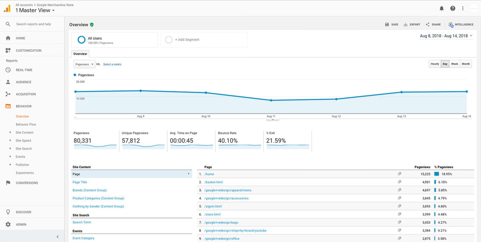Open notifications via the bell icon

coord(441,8)
